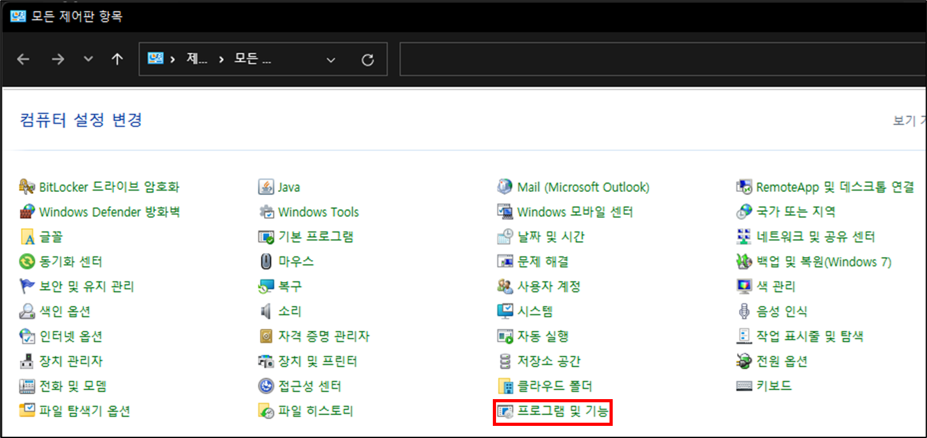The width and height of the screenshot is (927, 438).
Task: Open the 프로그램 및 기능 link
Action: coord(562,412)
